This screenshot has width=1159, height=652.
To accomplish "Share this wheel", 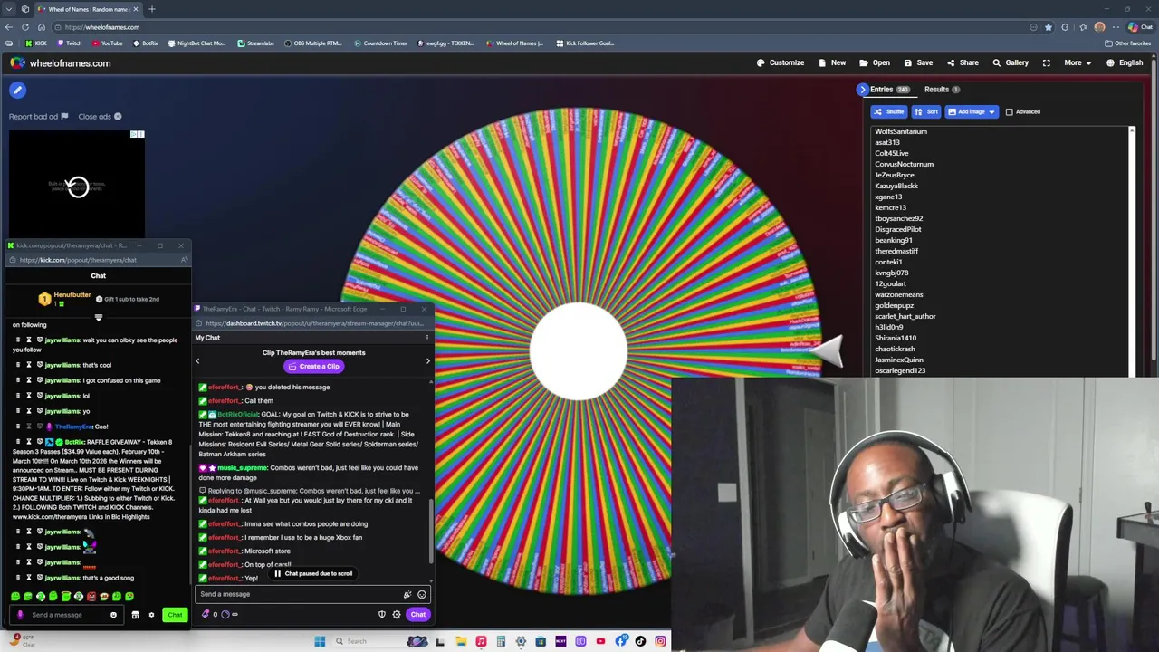I will coord(963,63).
